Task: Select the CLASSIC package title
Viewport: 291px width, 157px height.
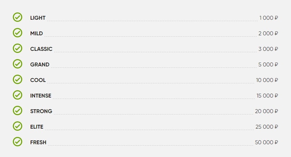Action: coord(41,49)
